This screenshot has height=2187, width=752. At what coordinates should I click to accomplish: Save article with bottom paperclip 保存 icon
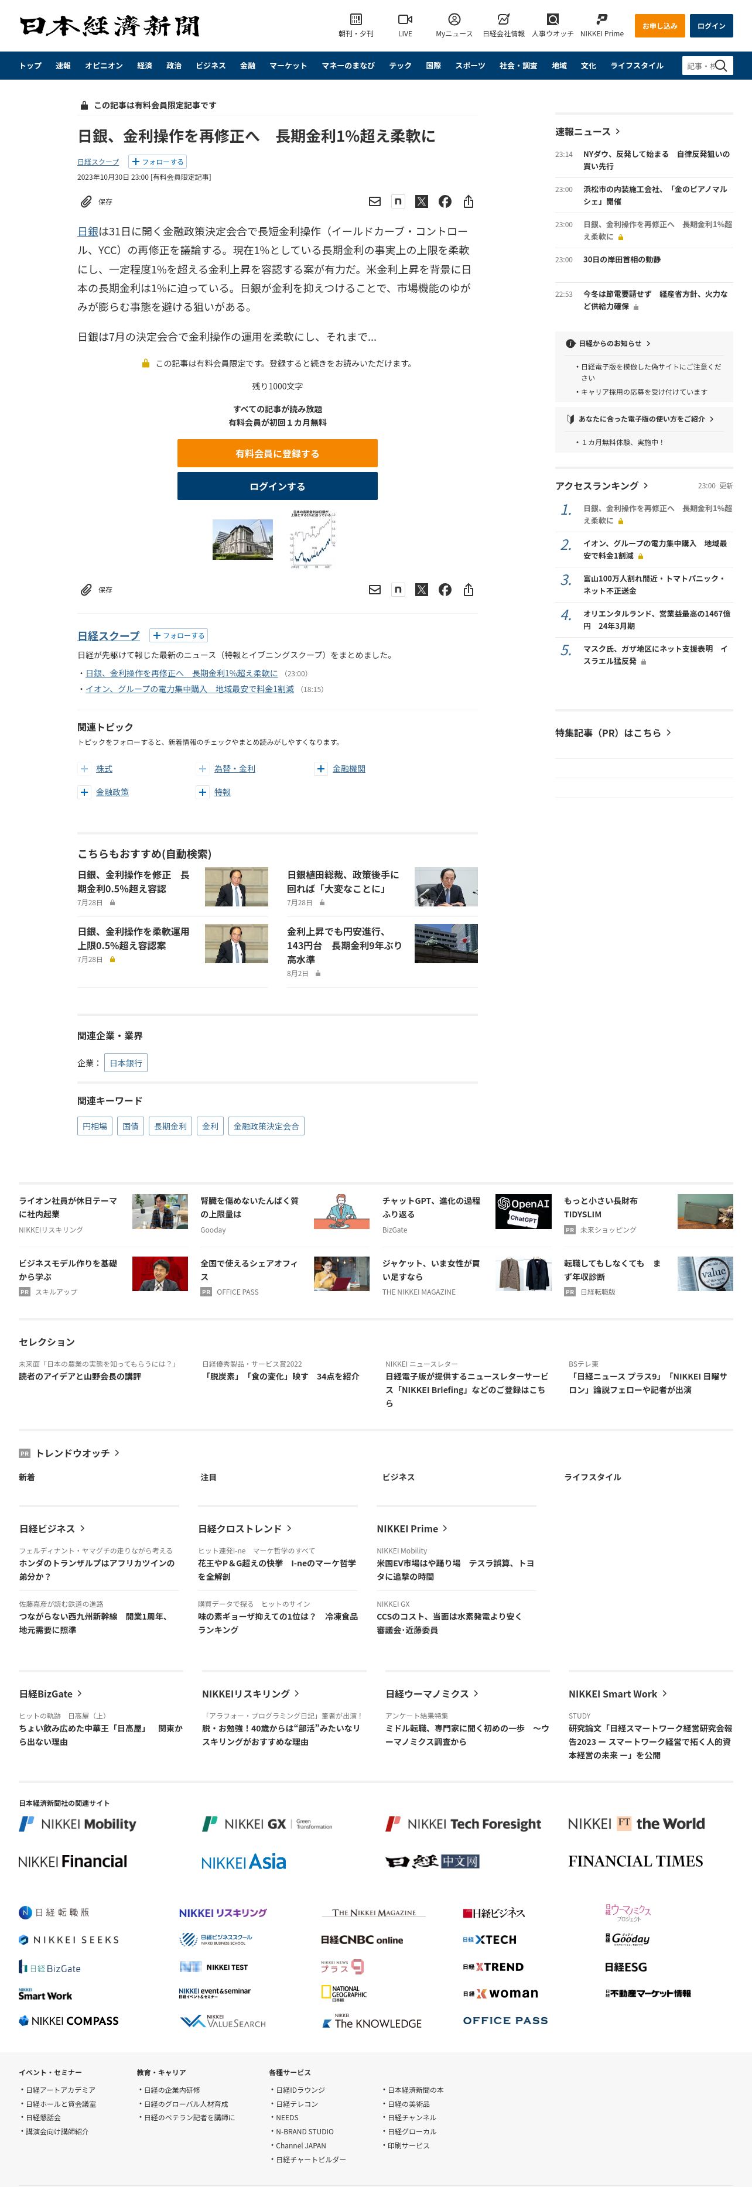[96, 590]
